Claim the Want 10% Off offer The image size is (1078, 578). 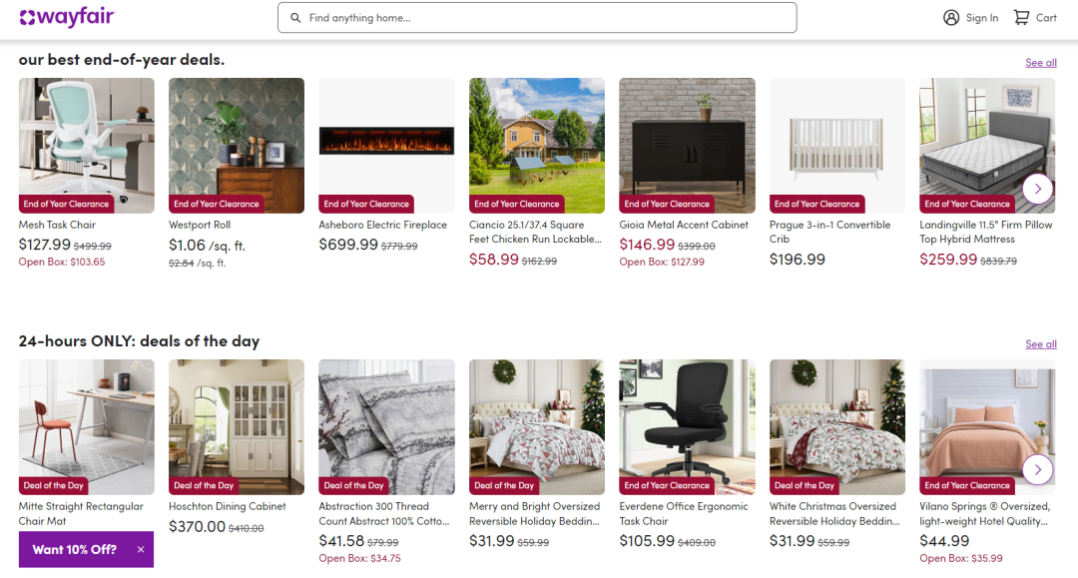pyautogui.click(x=74, y=549)
